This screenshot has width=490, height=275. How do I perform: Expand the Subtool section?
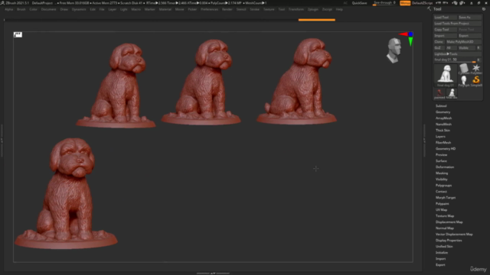(441, 106)
